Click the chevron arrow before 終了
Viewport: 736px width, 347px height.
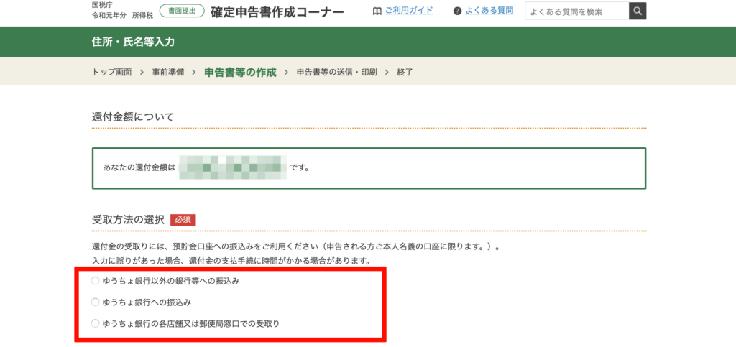click(387, 72)
